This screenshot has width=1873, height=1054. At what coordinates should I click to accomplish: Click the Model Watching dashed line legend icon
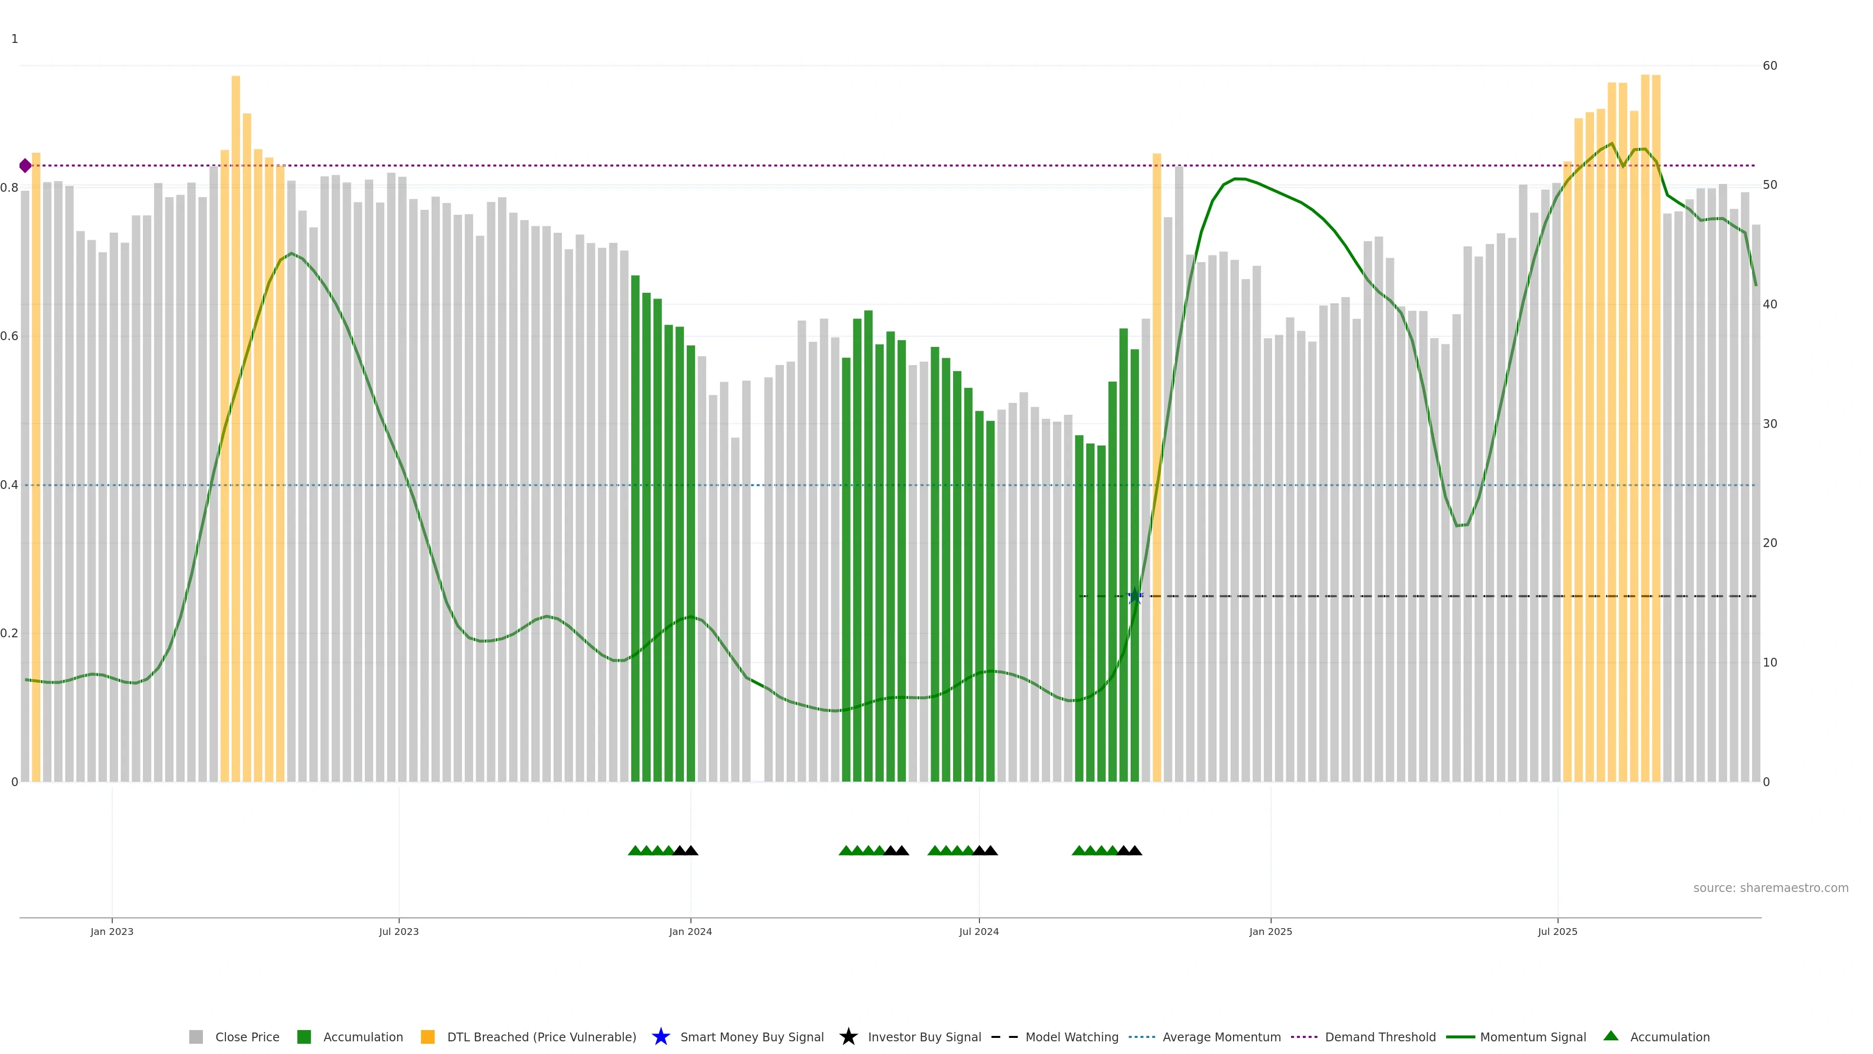coord(1004,1036)
